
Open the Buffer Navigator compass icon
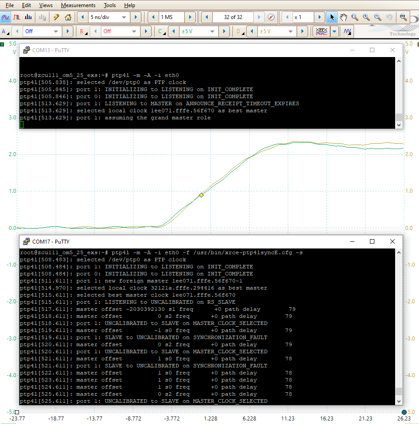tap(271, 17)
